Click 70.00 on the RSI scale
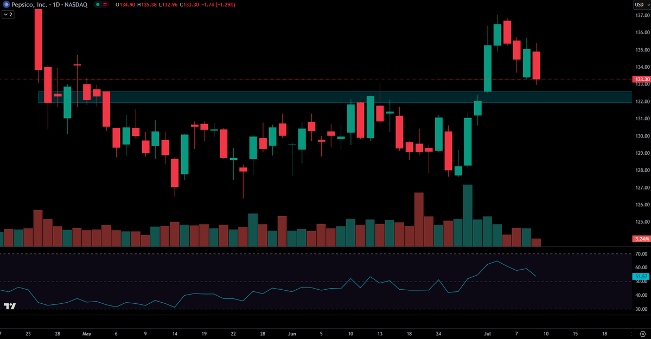 (x=642, y=253)
